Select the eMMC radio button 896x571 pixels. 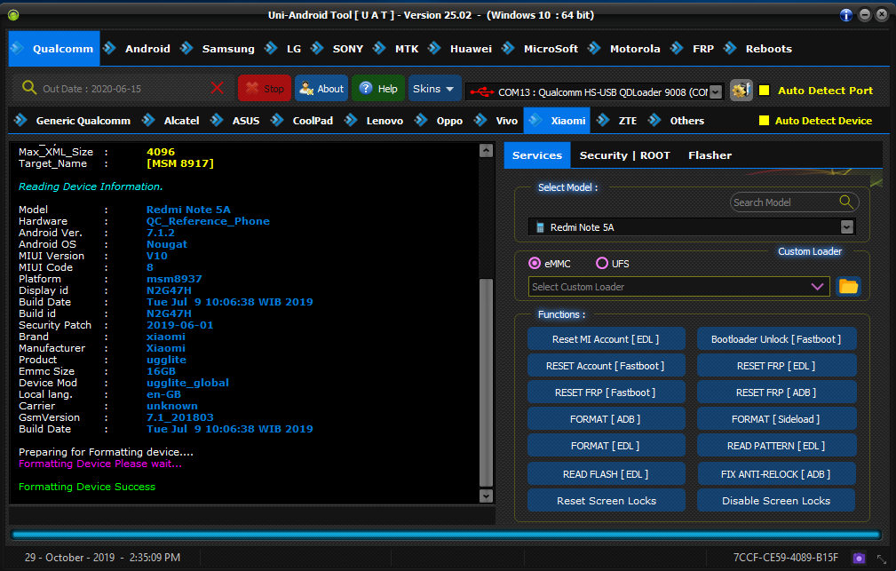(x=535, y=263)
